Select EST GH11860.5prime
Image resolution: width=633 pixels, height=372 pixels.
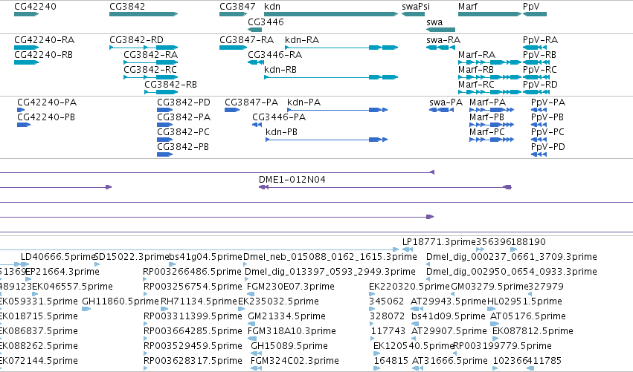click(x=86, y=309)
